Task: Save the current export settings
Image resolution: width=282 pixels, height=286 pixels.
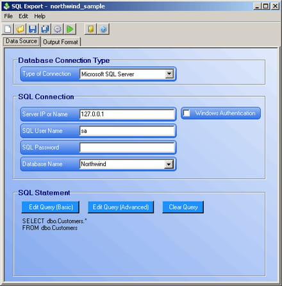Action: click(33, 29)
